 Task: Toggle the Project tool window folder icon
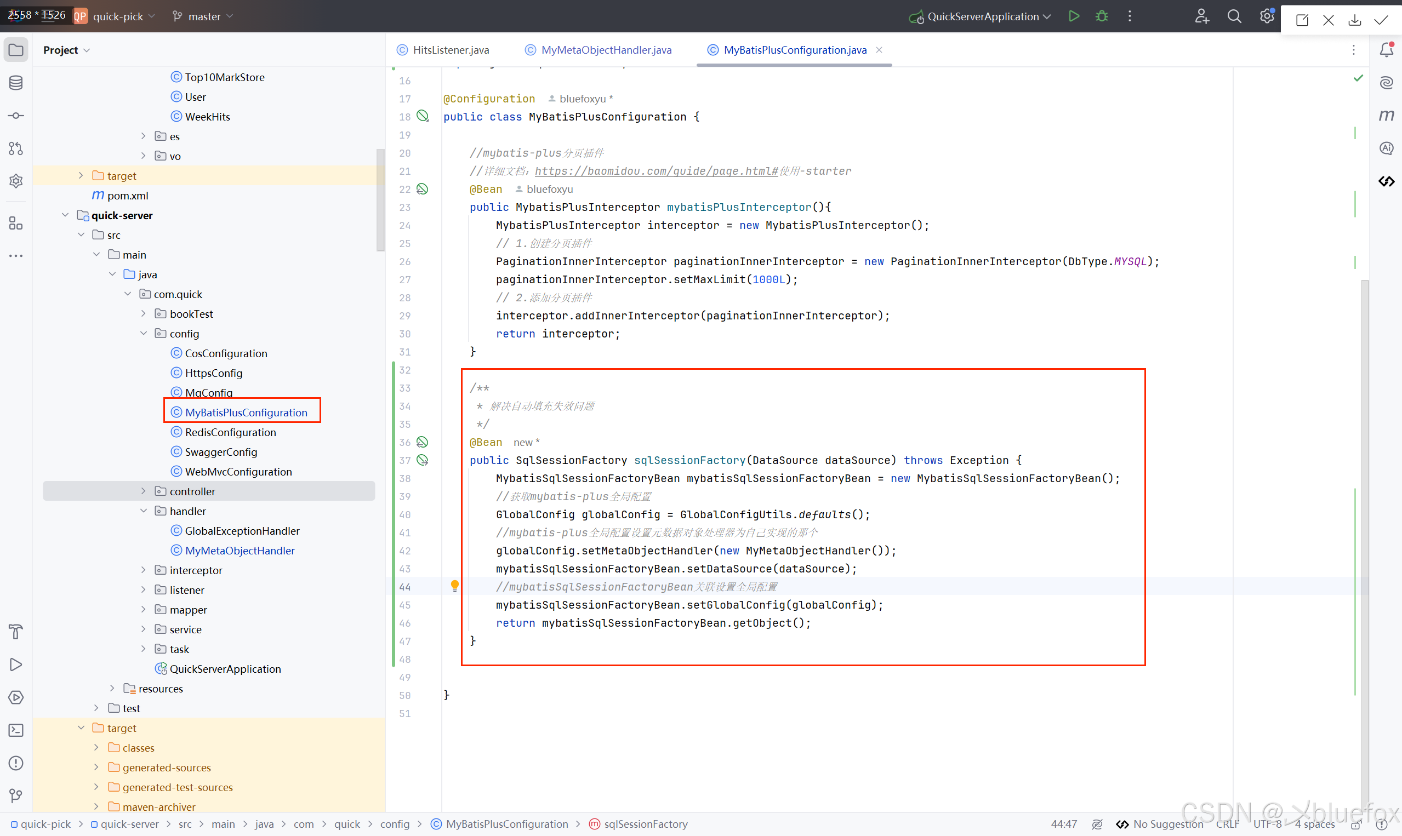(x=16, y=50)
